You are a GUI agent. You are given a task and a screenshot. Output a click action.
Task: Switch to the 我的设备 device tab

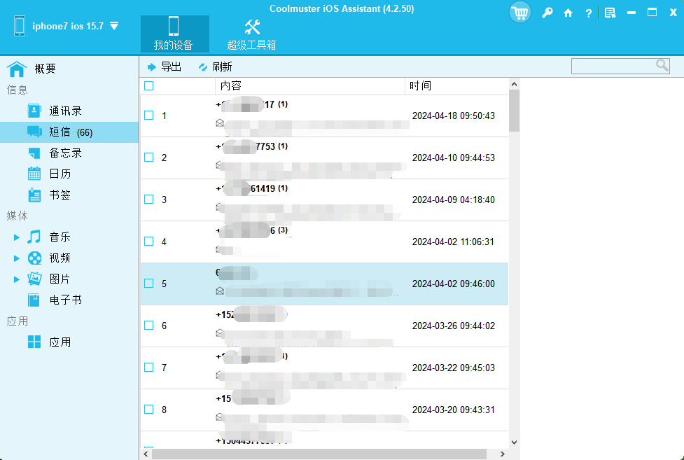(174, 34)
